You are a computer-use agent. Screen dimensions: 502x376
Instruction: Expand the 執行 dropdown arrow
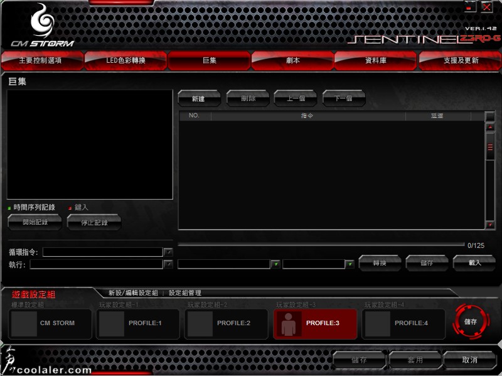pos(168,264)
